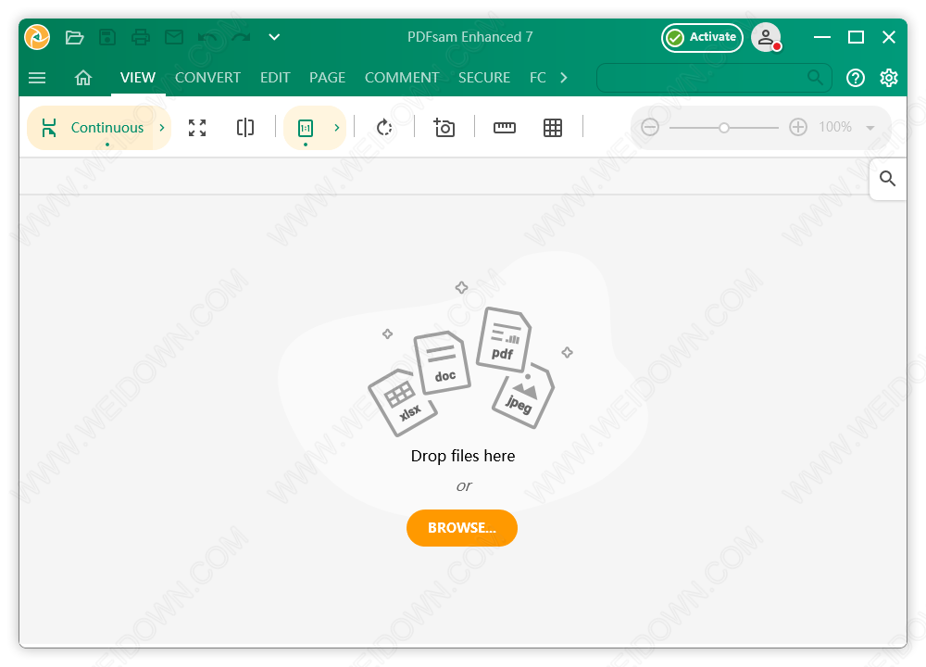926x667 pixels.
Task: Switch to the CONVERT tab
Action: coord(207,78)
